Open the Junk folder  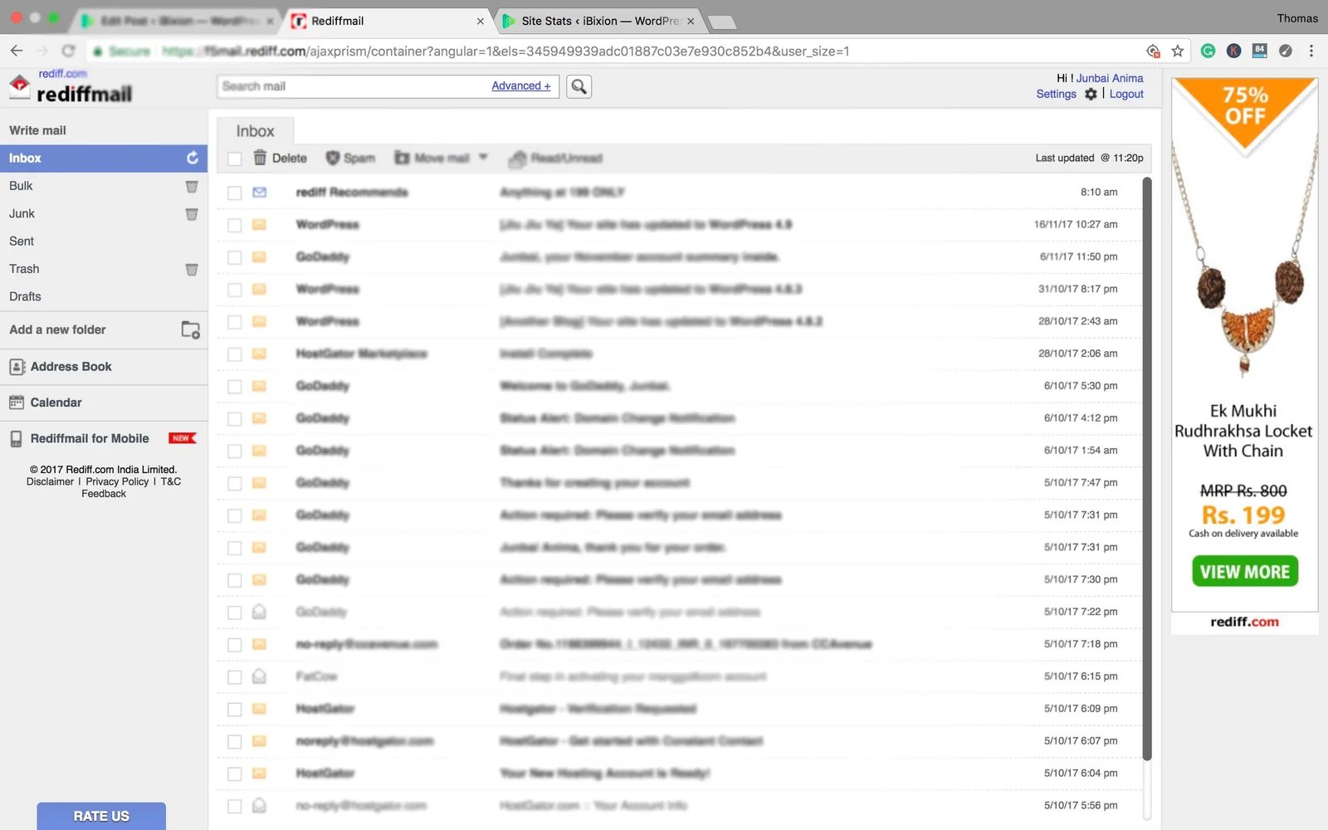click(x=22, y=213)
